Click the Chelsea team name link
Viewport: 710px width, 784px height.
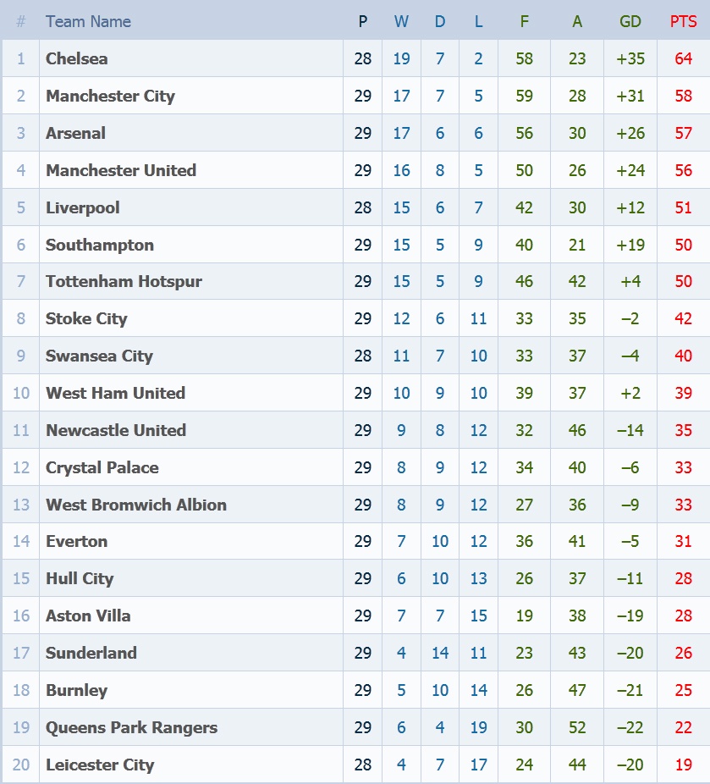coord(77,58)
